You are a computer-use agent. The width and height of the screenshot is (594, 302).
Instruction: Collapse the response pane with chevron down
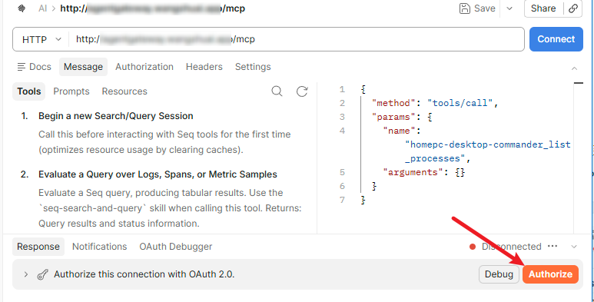pos(574,247)
